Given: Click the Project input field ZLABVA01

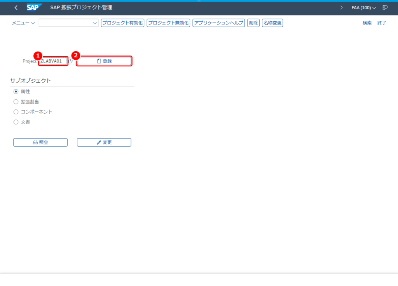Looking at the screenshot, I should [x=53, y=61].
